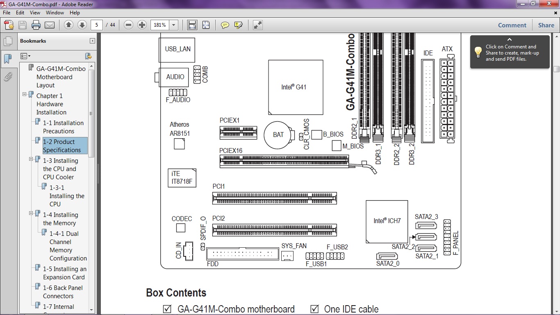Select the scrolling page-width view icon
The width and height of the screenshot is (560, 315).
pos(192,25)
